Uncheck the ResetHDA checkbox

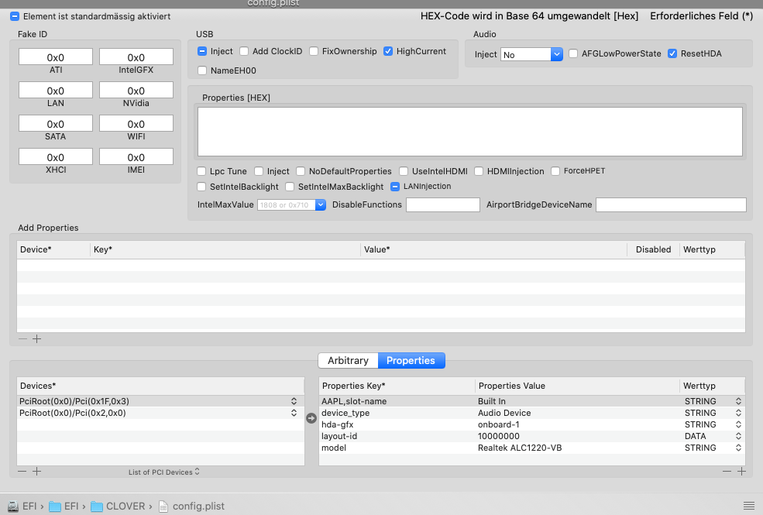[672, 53]
